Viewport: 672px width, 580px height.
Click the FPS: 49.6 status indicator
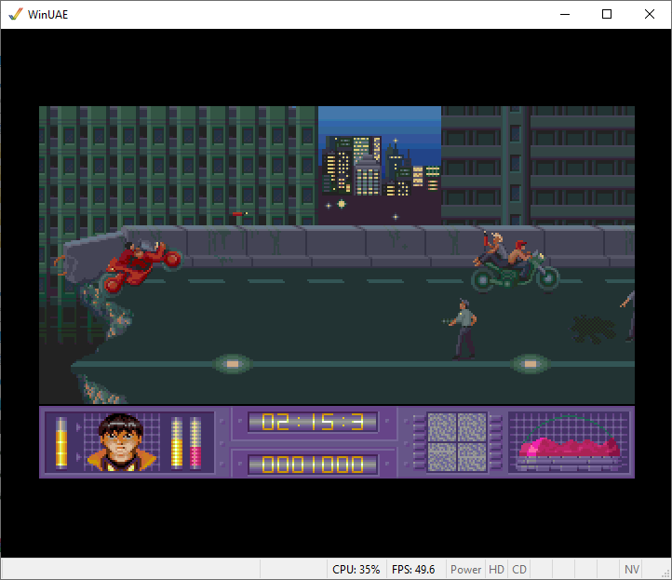coord(413,569)
